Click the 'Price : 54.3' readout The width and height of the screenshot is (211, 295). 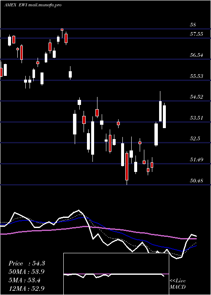pyautogui.click(x=27, y=263)
